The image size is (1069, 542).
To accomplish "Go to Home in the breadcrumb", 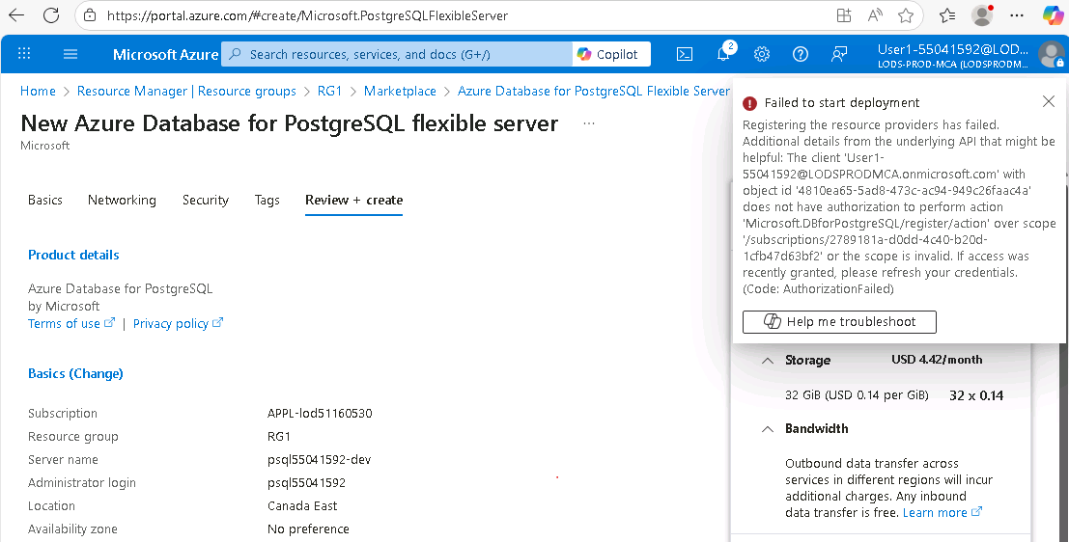I will click(x=39, y=92).
